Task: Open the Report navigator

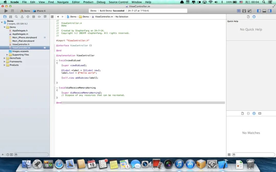Action: click(x=45, y=17)
